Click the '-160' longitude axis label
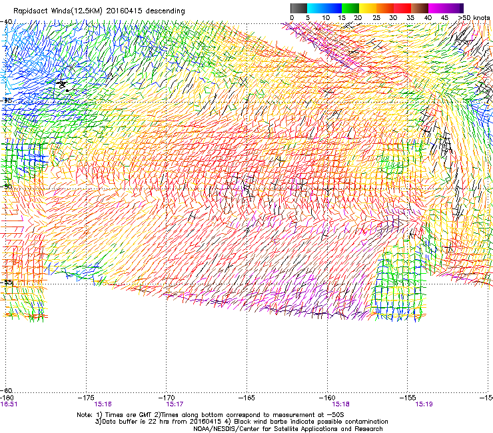 click(327, 398)
